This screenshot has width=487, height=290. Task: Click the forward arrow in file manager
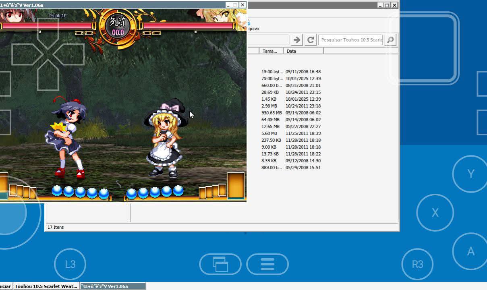[297, 39]
